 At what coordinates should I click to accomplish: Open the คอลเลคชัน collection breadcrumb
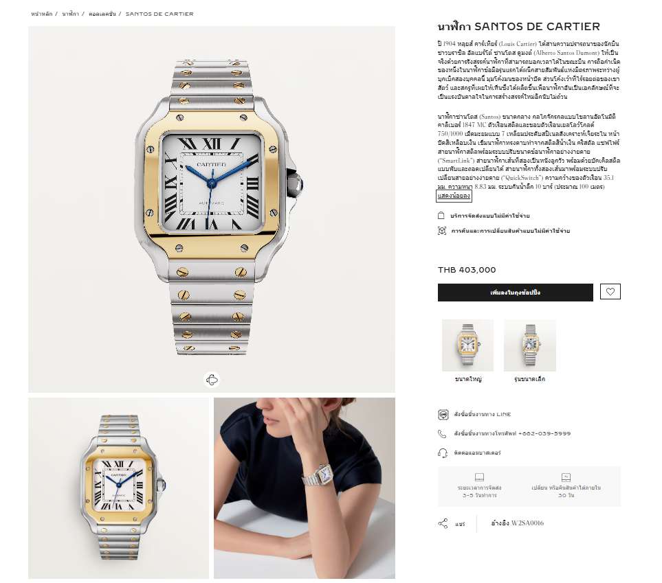[x=102, y=14]
